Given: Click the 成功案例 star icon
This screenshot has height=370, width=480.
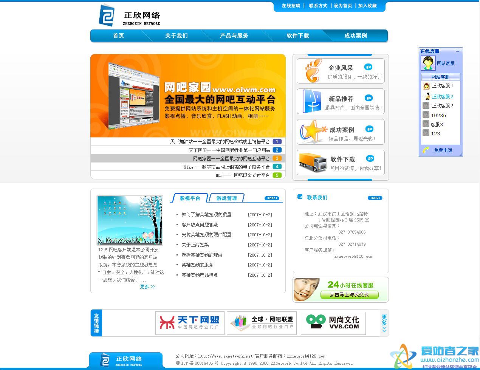Looking at the screenshot, I should coord(313,132).
